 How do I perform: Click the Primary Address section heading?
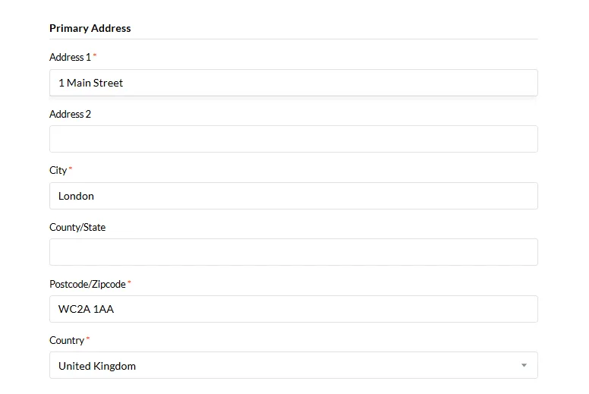point(90,28)
